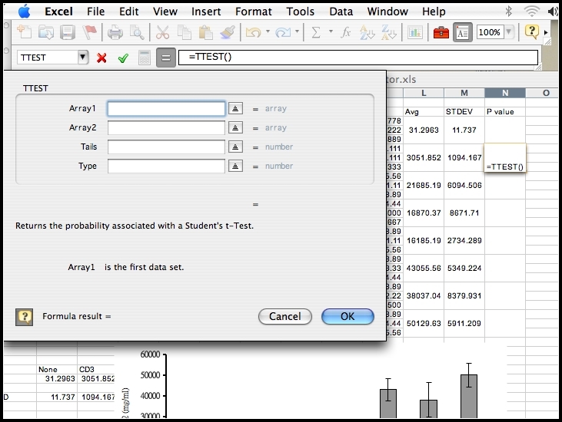Open the File menu
This screenshot has height=422, width=562.
point(95,12)
